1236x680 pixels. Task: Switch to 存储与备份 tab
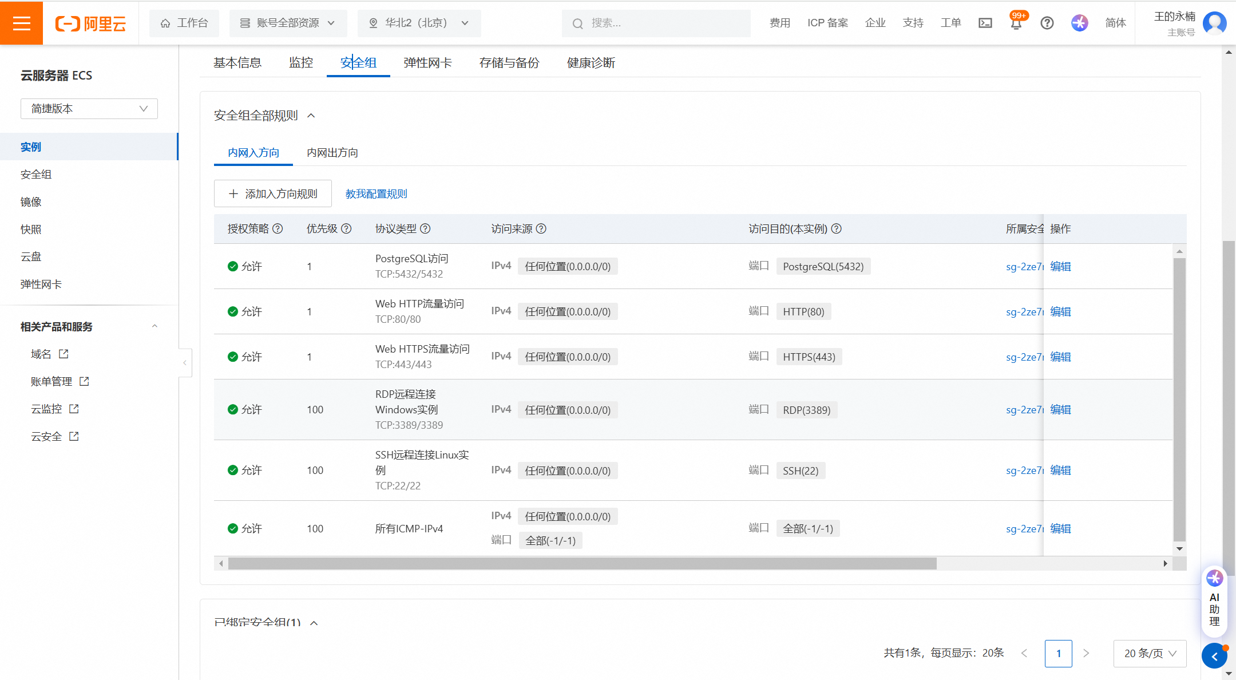[509, 62]
